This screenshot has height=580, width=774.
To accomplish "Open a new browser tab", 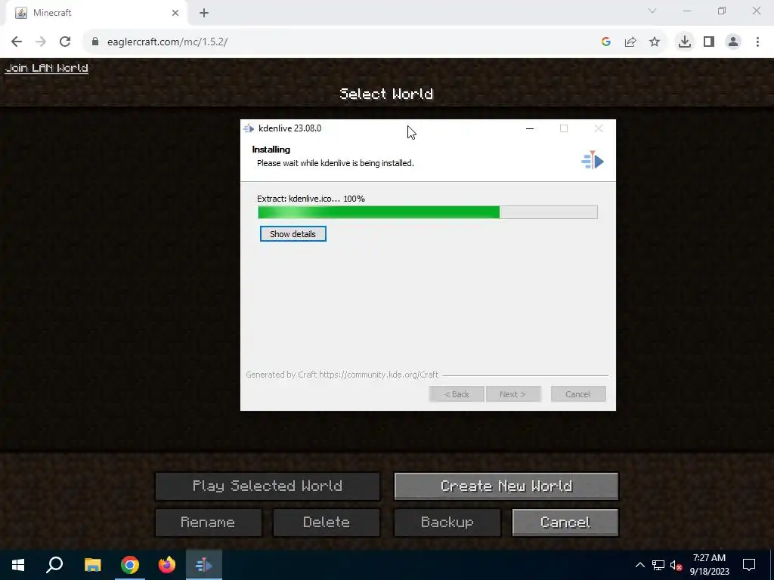I will pos(204,13).
